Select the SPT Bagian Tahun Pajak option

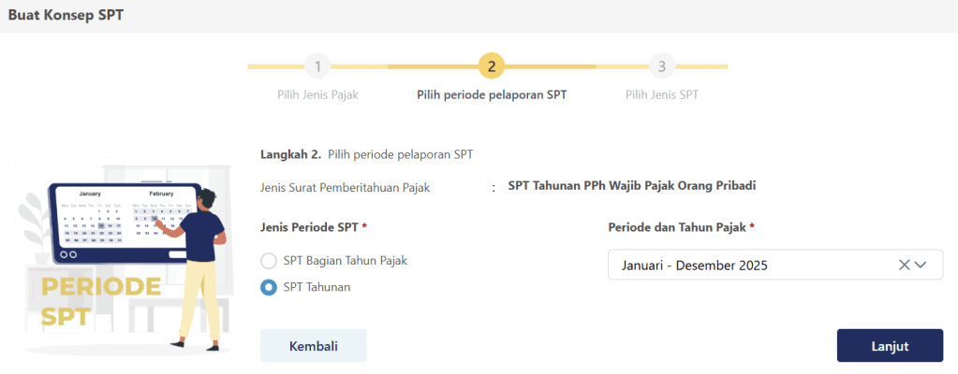coord(269,261)
